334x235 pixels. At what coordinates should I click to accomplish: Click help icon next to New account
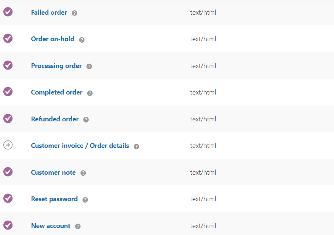point(78,227)
